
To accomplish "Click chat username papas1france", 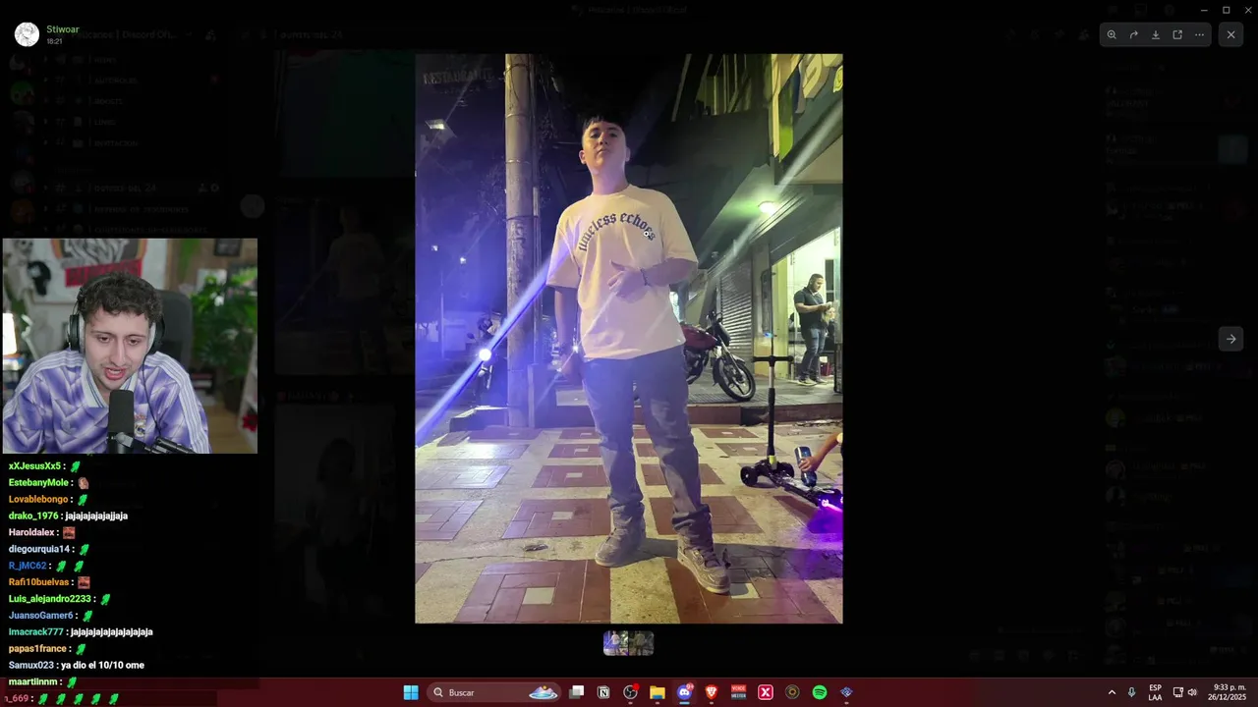I will (x=37, y=649).
